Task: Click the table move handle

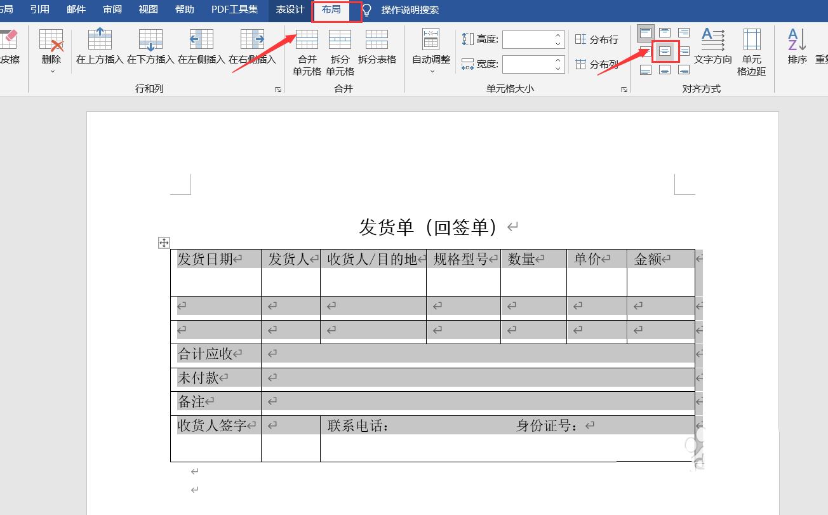Action: coord(164,243)
